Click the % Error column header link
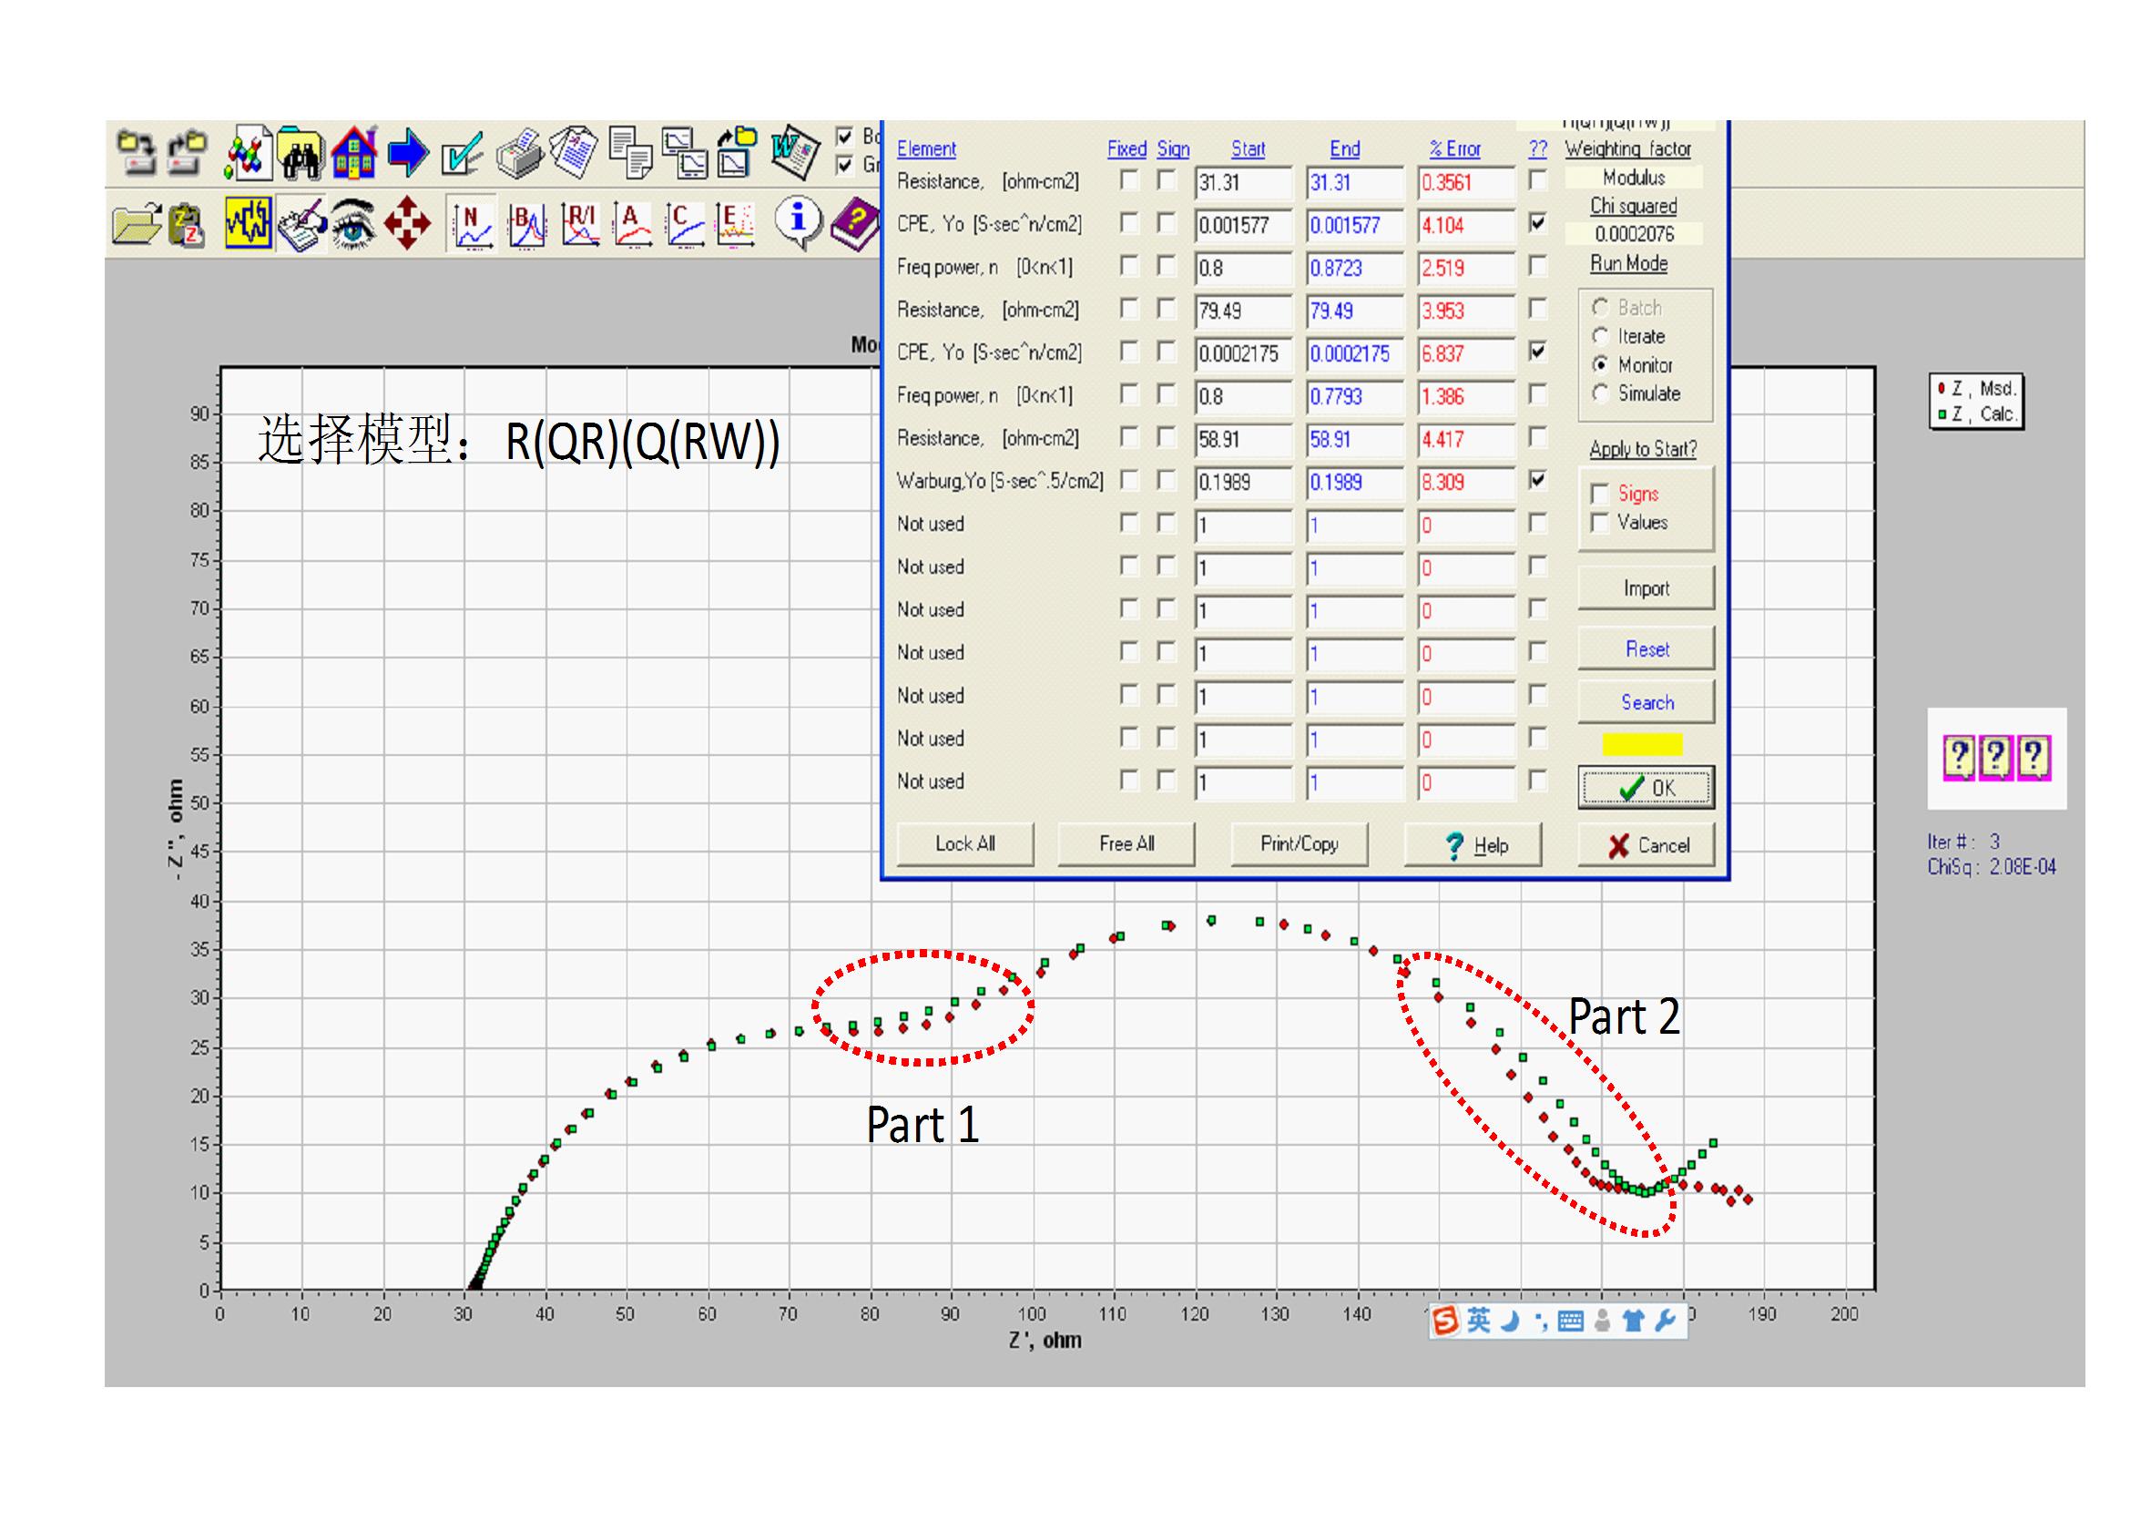Screen dimensions: 2151x1521 1454,149
